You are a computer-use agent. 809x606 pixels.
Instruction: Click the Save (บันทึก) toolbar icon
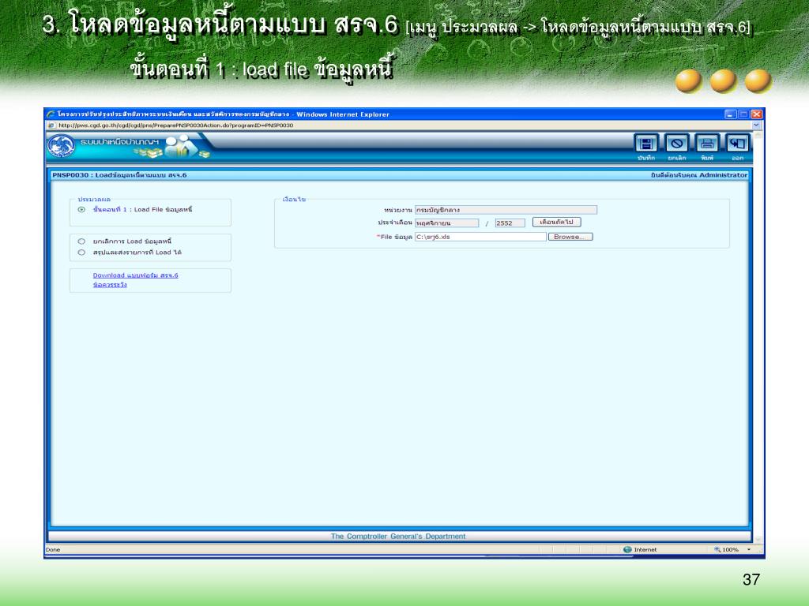click(x=646, y=144)
